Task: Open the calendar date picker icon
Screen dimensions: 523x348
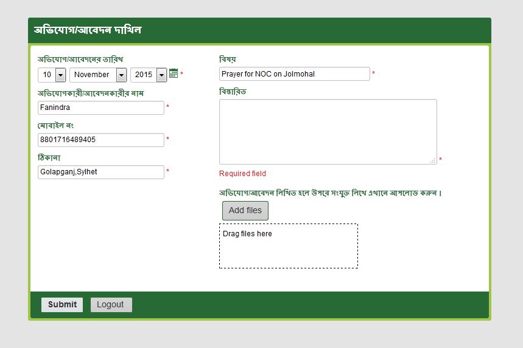Action: 174,73
